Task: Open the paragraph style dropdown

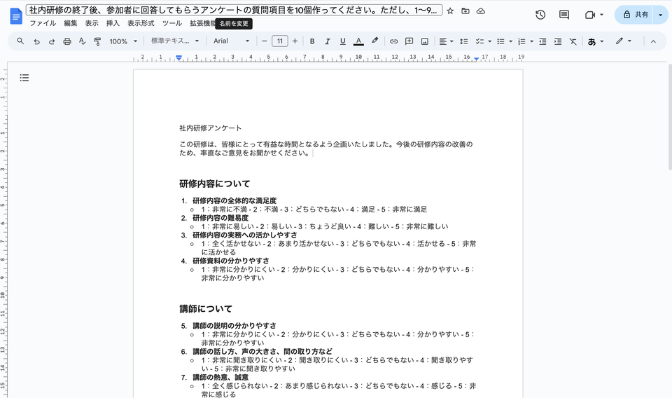Action: [x=175, y=41]
